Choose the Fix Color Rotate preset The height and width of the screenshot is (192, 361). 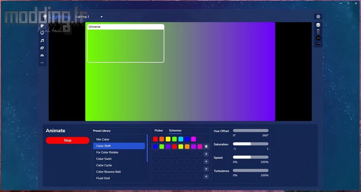coord(119,152)
